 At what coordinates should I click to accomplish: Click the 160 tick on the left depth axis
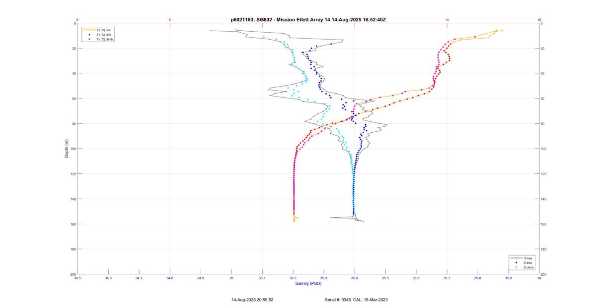[73, 224]
